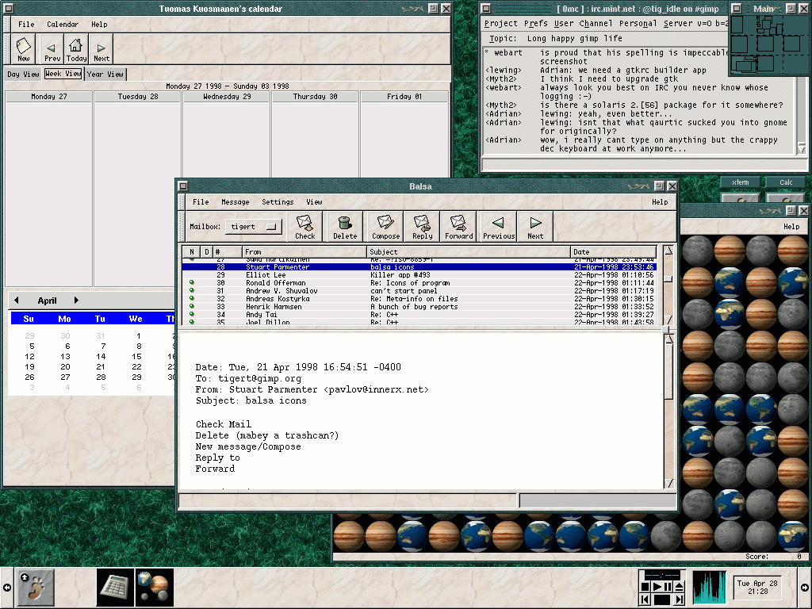This screenshot has width=812, height=609.
Task: Go to the previous week in calendar
Action: 52,49
